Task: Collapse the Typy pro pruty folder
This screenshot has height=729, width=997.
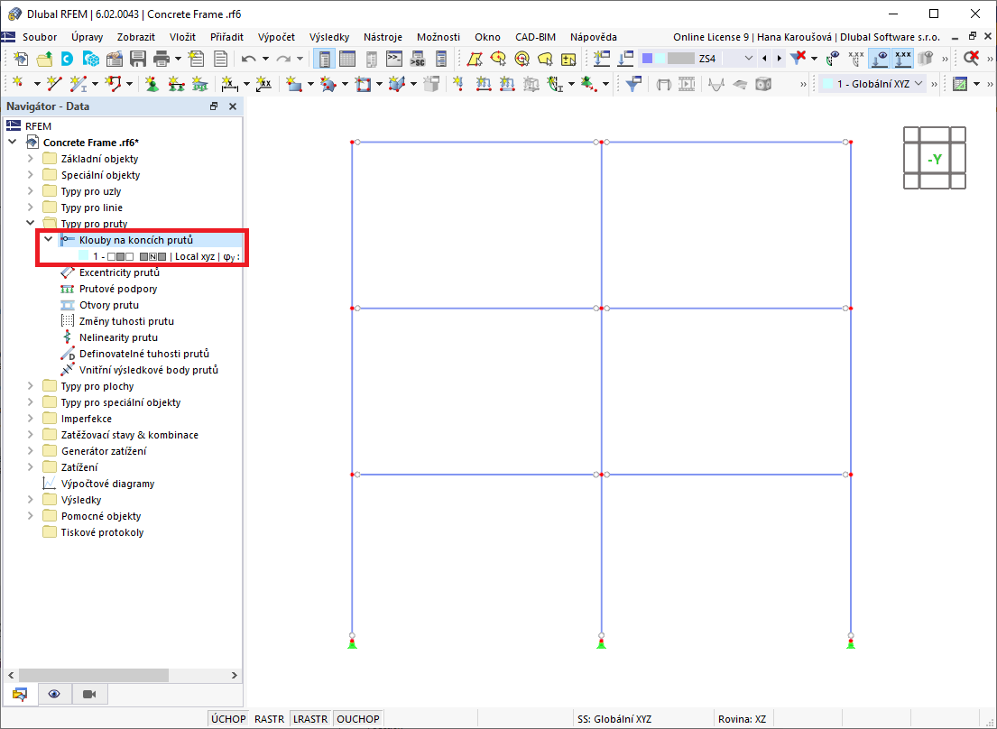Action: point(30,223)
